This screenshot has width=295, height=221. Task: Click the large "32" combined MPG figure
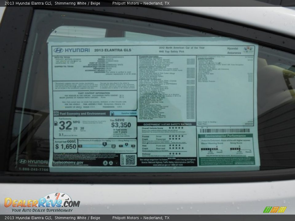65,125
